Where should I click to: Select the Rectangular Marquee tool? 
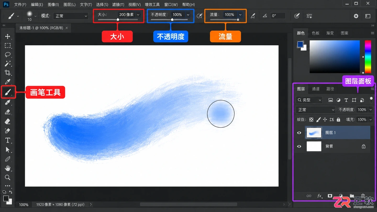point(8,46)
